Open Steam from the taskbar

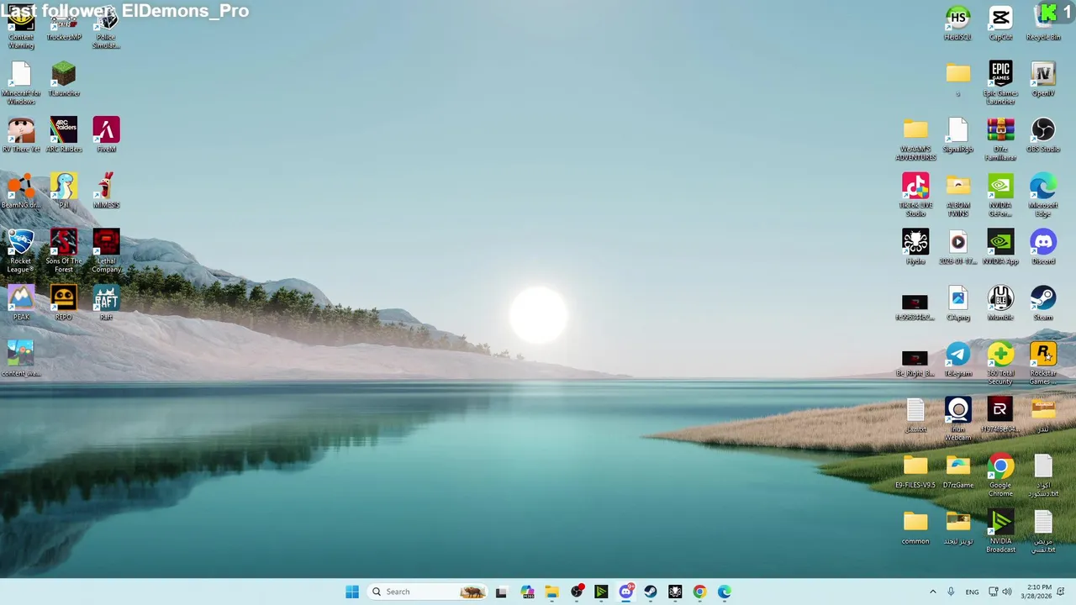coord(651,592)
